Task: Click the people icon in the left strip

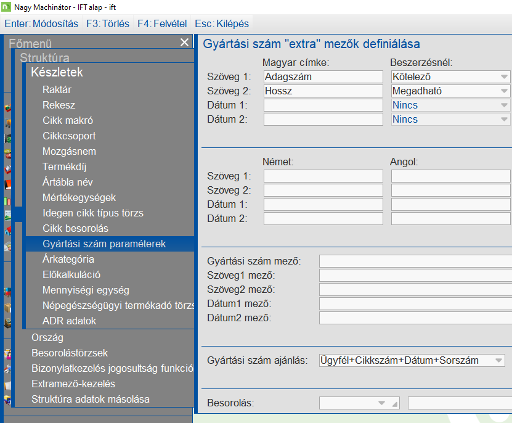Action: coord(8,354)
